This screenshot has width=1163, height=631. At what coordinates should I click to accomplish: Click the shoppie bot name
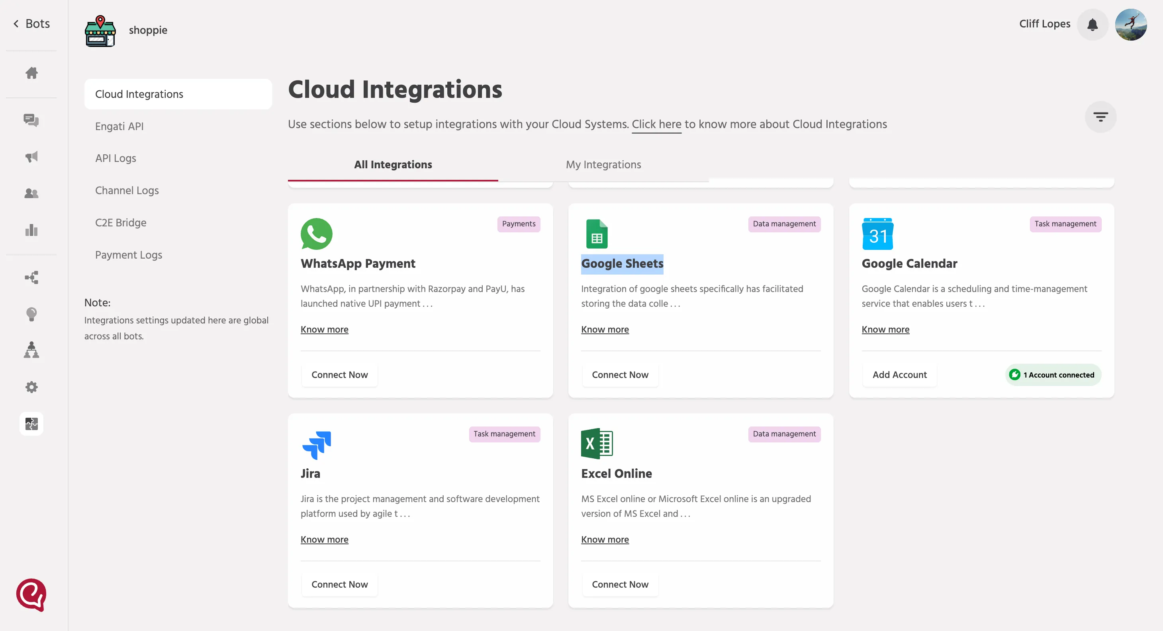tap(148, 30)
